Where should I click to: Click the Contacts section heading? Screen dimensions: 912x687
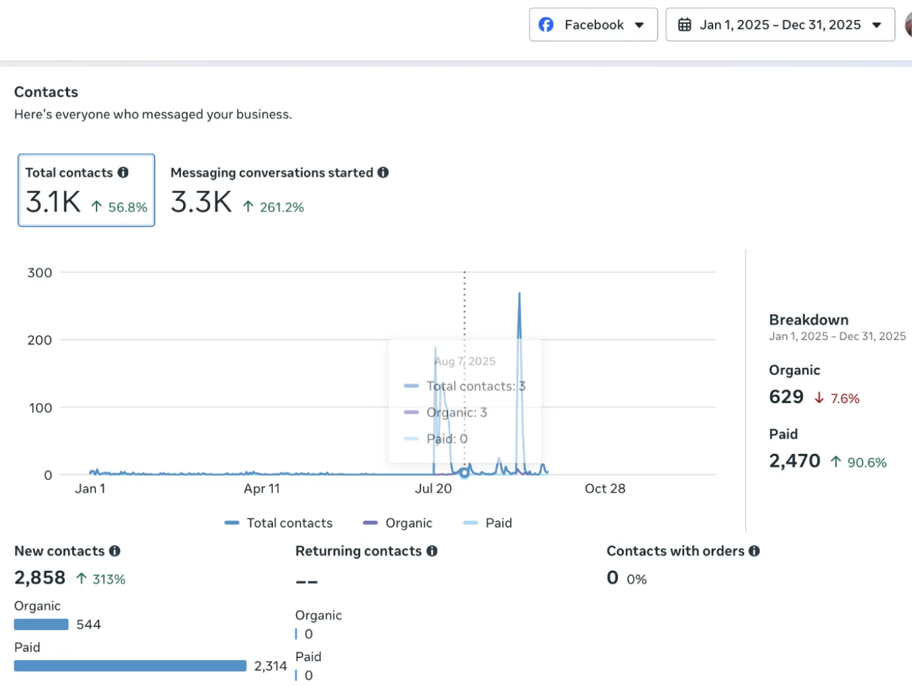46,92
